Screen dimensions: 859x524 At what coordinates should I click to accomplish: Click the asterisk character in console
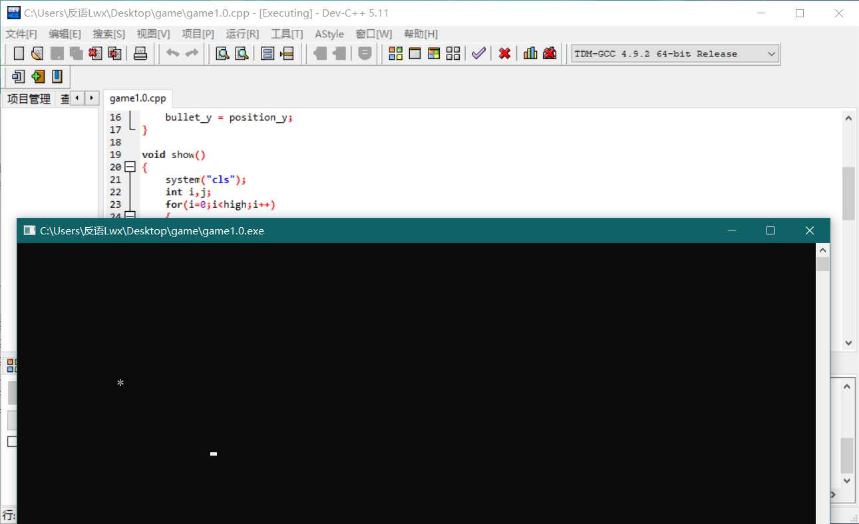pyautogui.click(x=120, y=383)
